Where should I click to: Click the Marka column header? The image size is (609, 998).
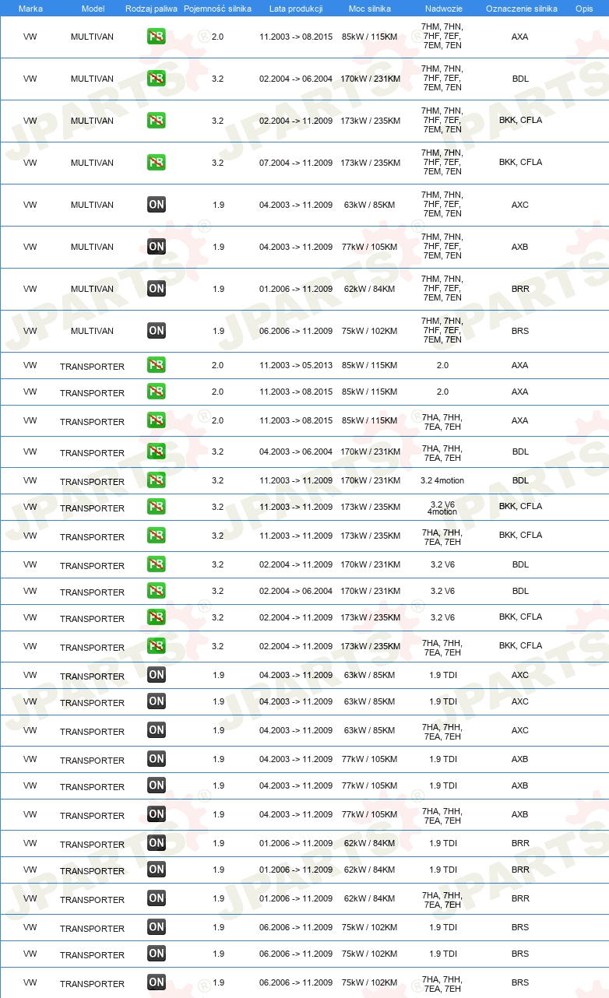pyautogui.click(x=30, y=9)
